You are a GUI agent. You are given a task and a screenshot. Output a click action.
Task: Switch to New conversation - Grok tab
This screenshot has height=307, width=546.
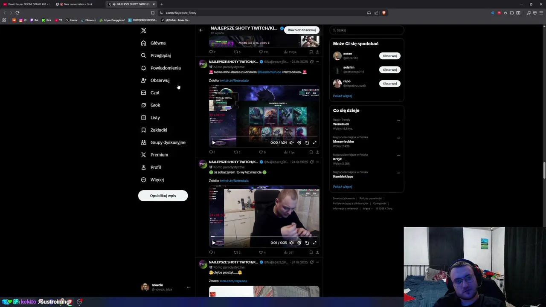click(x=78, y=4)
